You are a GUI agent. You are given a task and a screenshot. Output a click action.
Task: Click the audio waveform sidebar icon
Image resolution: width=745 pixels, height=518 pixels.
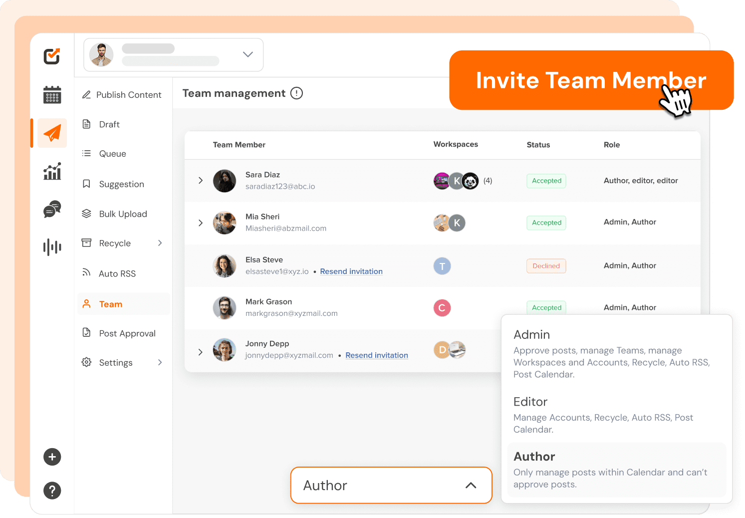pyautogui.click(x=52, y=247)
